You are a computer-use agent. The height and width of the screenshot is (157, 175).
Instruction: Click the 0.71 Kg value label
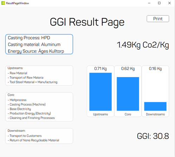pos(101,69)
